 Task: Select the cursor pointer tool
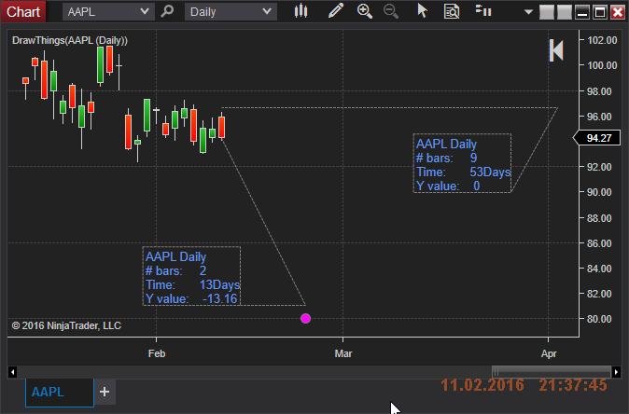[x=422, y=11]
